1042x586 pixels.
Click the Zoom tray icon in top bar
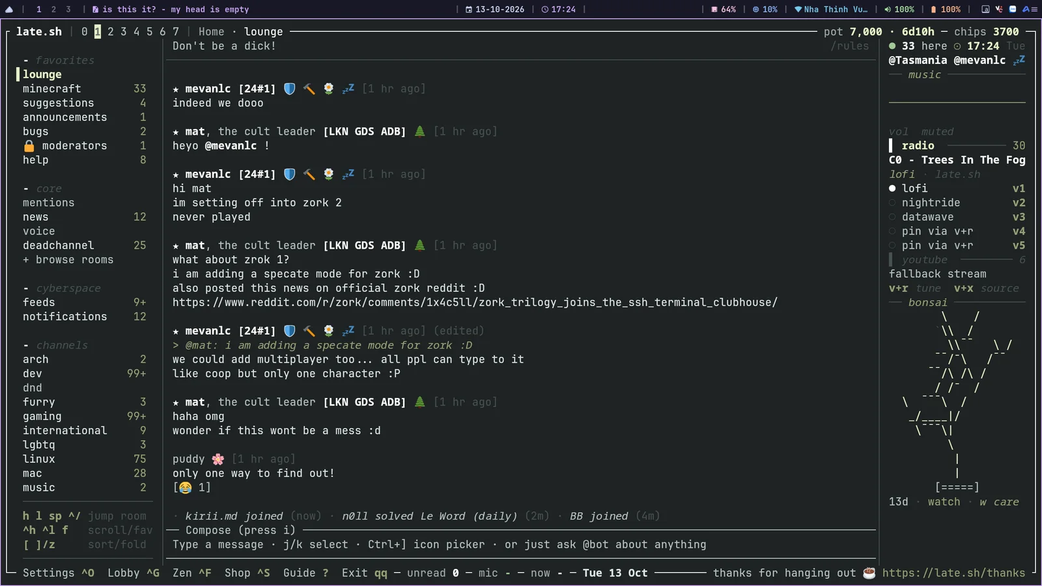[1013, 9]
